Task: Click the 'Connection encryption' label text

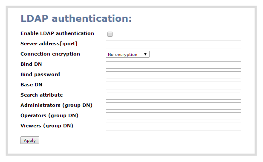Action: pyautogui.click(x=50, y=54)
